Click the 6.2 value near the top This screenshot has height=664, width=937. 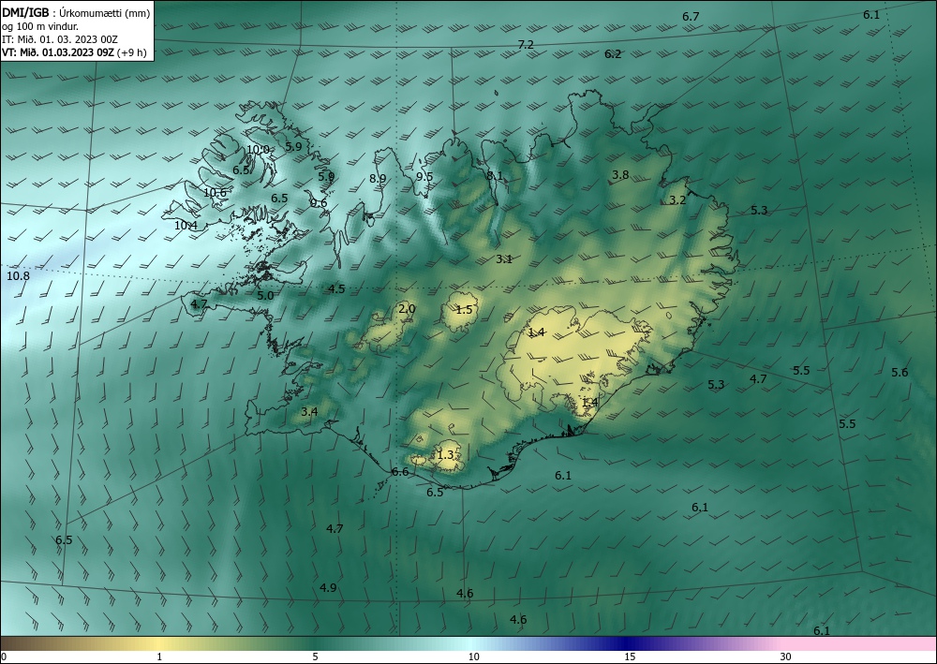pyautogui.click(x=613, y=54)
